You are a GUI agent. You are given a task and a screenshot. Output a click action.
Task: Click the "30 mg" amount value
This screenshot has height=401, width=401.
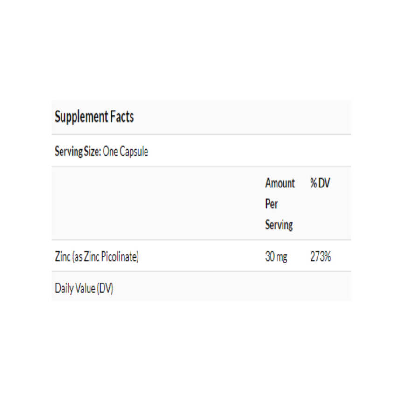coord(276,256)
